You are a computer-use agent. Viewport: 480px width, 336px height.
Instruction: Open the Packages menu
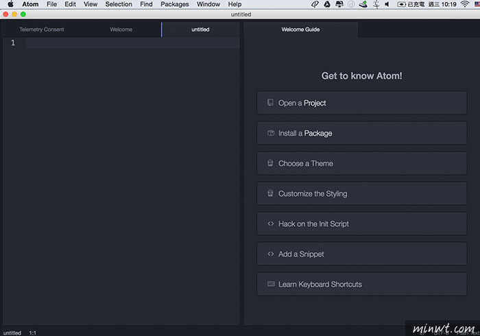174,4
